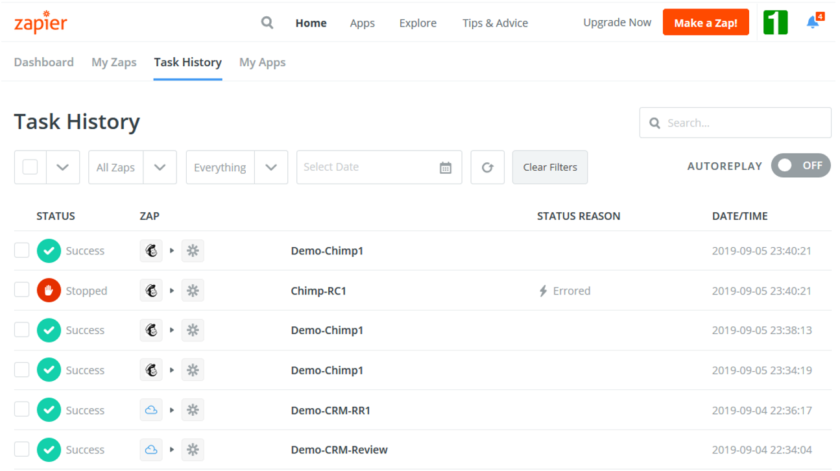Screen dimensions: 840x471
Task: Click the gear action icon for Demo-CRM-Review
Action: click(x=193, y=450)
